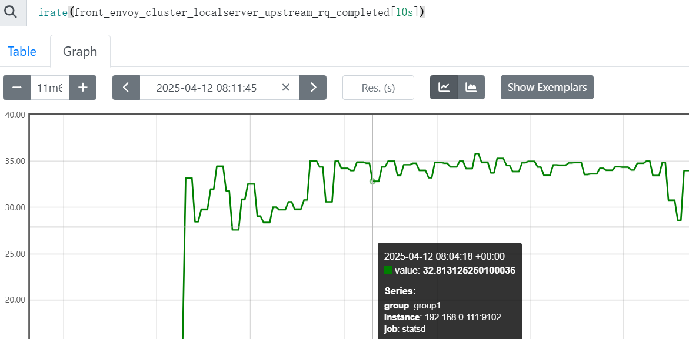Move to the previous time window with the left chevron
This screenshot has width=689, height=339.
click(126, 88)
